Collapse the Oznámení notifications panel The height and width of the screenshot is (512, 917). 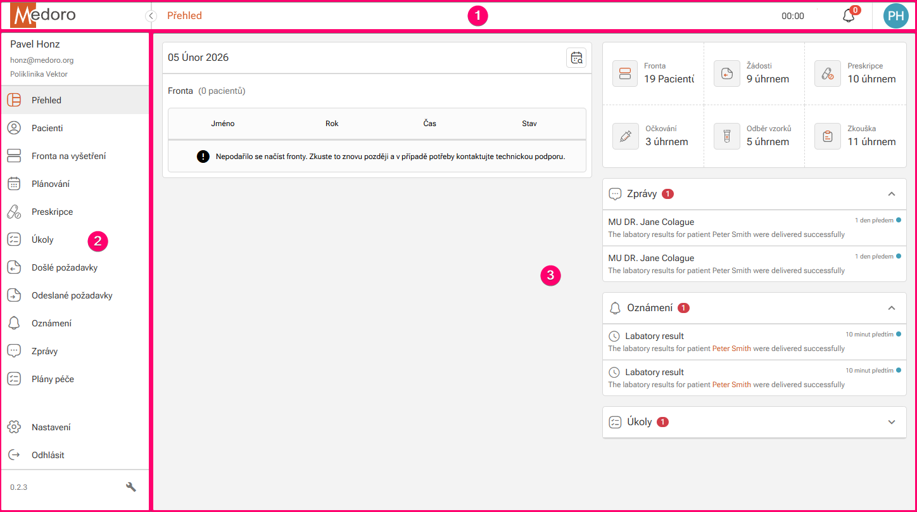892,308
